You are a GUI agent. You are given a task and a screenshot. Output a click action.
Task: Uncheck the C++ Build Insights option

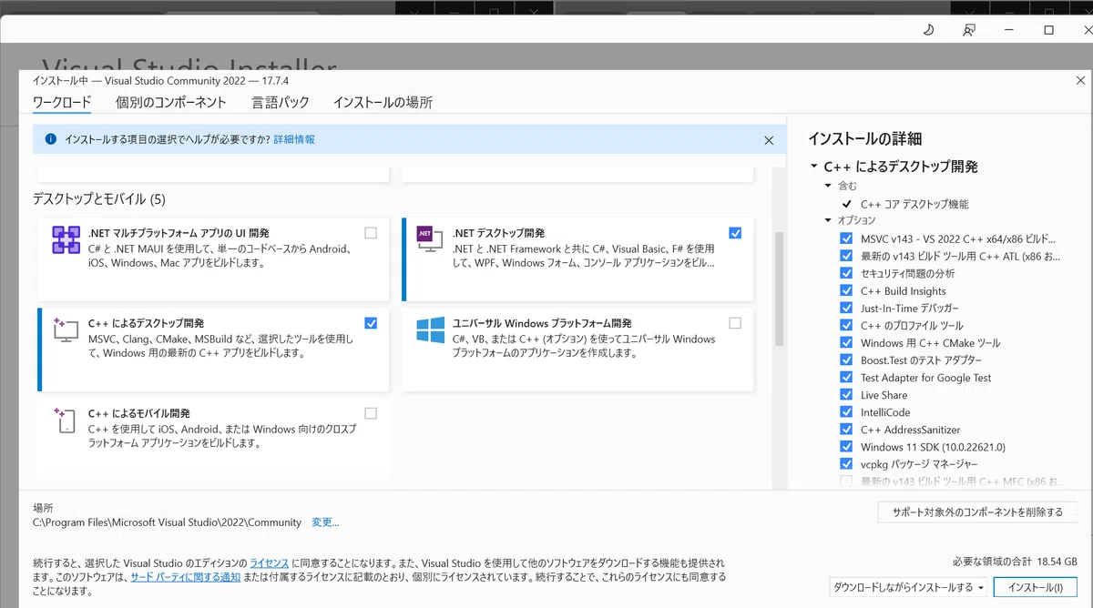(x=846, y=291)
